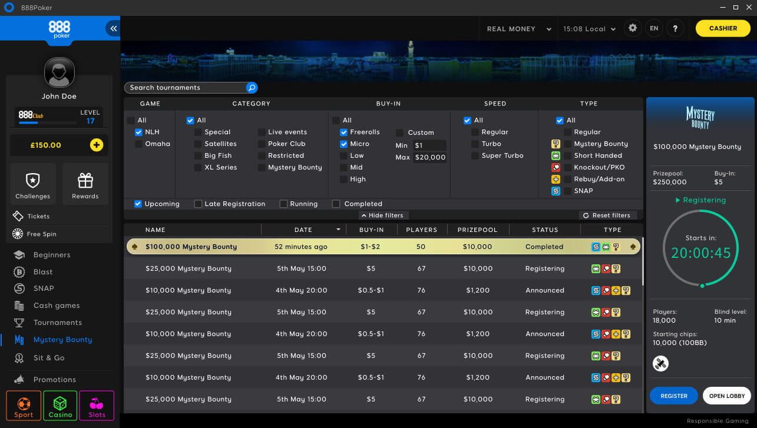The image size is (757, 428).
Task: Click the satellite icon in tournament panel
Action: coord(660,363)
